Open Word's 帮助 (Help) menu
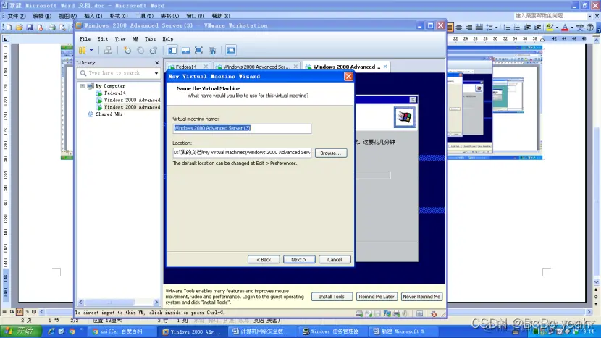 [x=221, y=16]
